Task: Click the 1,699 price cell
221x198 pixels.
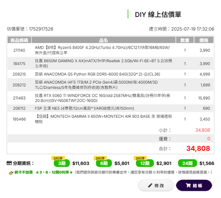Action: [x=205, y=85]
